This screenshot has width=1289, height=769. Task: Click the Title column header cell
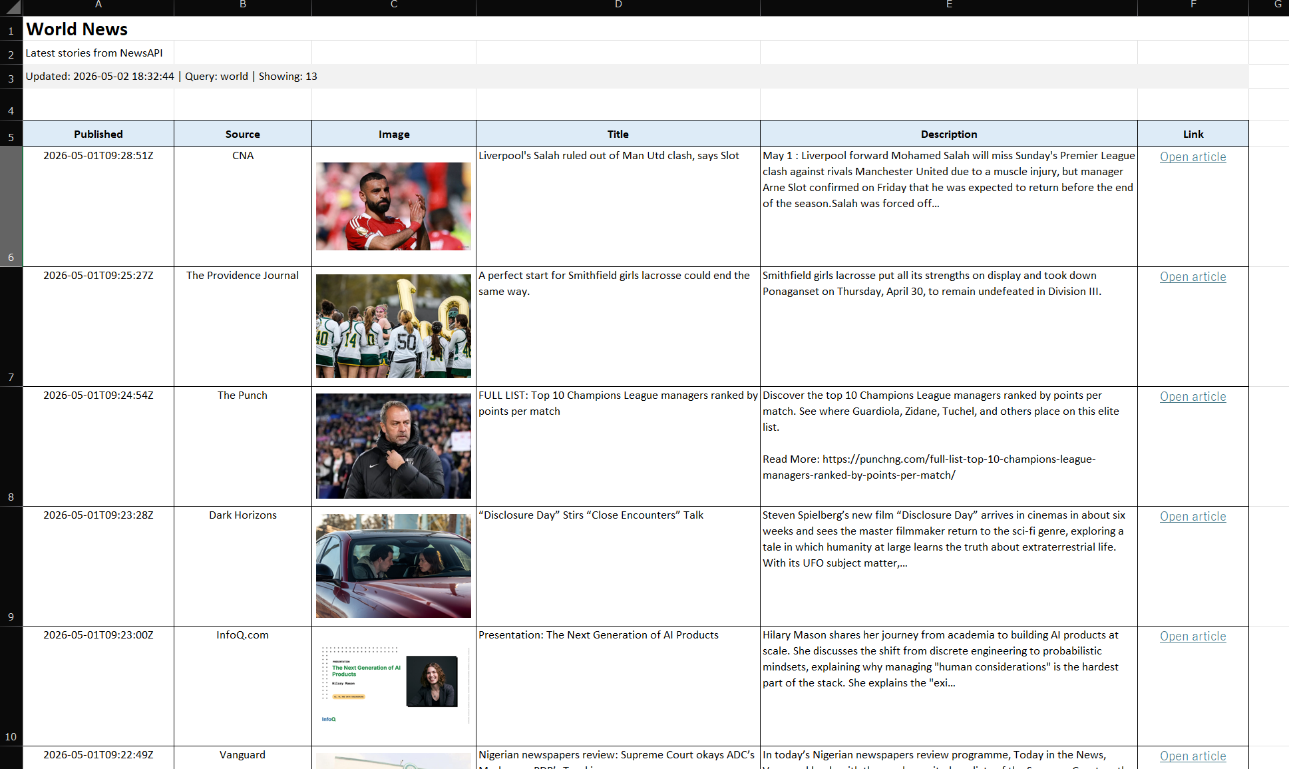(618, 134)
